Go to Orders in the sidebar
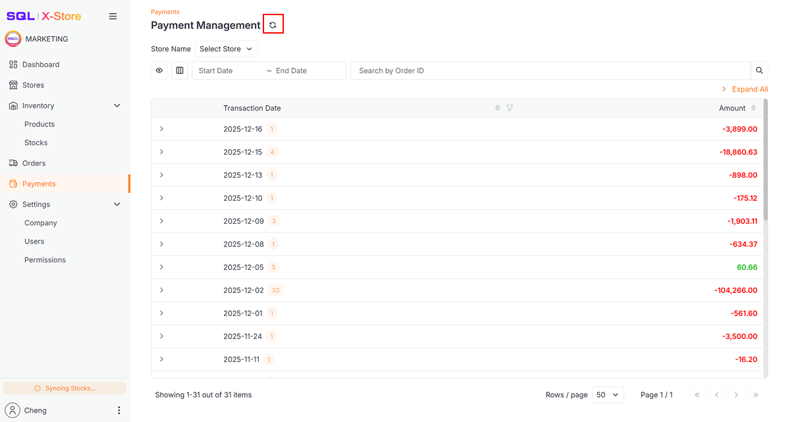This screenshot has height=422, width=787. pos(34,163)
